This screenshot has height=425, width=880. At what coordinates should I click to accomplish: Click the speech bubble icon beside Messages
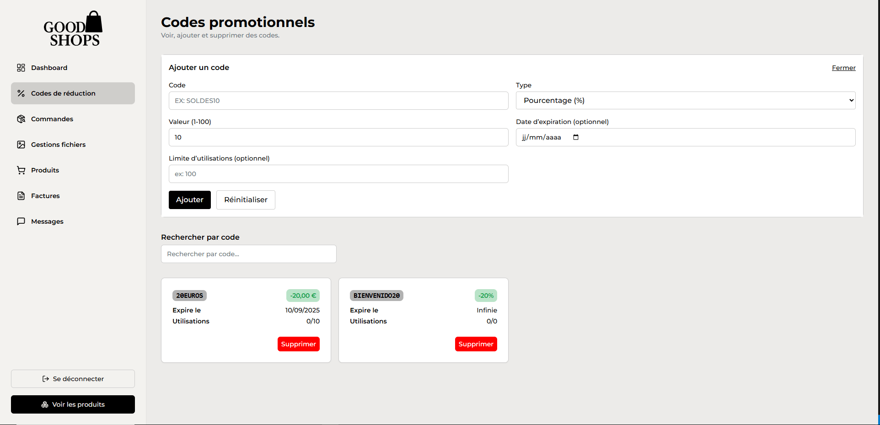[x=21, y=221]
